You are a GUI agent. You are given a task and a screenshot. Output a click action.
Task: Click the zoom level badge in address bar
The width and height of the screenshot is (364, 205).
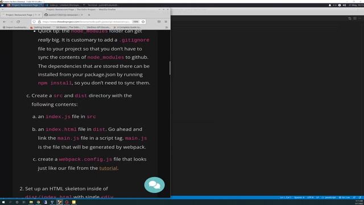point(135,22)
